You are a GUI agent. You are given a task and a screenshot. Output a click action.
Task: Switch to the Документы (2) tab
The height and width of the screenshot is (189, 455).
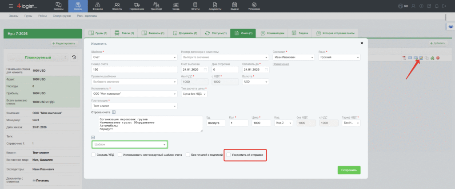coord(184,33)
